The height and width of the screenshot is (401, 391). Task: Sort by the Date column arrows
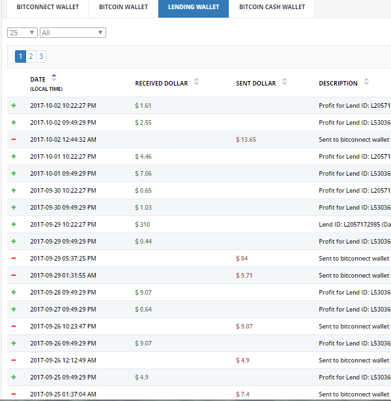coord(54,78)
